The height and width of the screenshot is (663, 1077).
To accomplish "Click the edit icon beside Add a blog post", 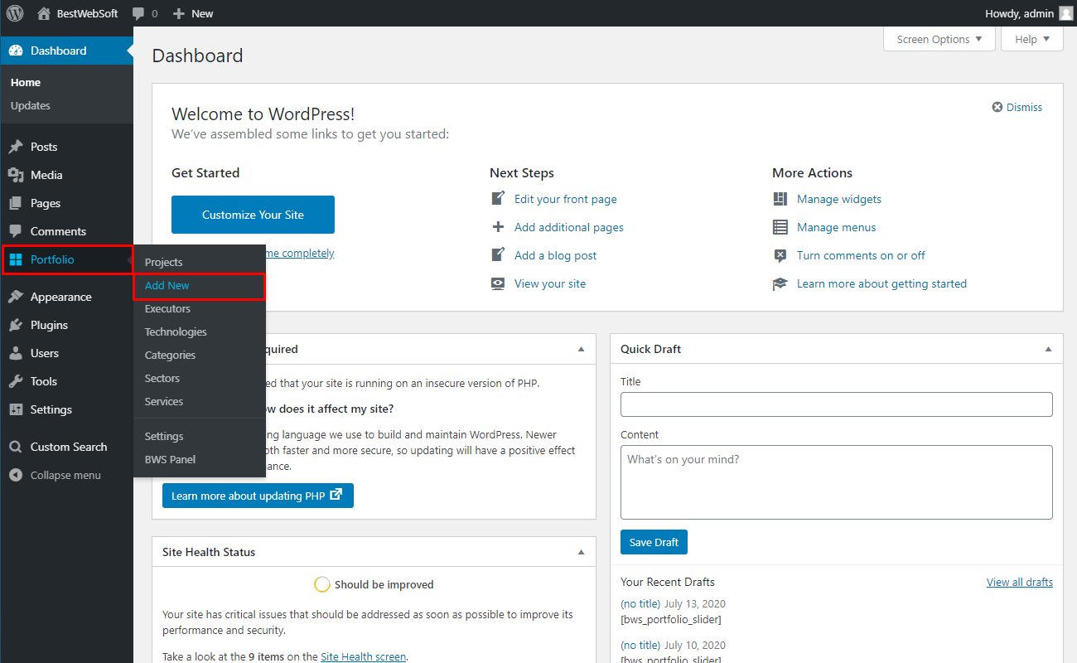I will [x=498, y=255].
